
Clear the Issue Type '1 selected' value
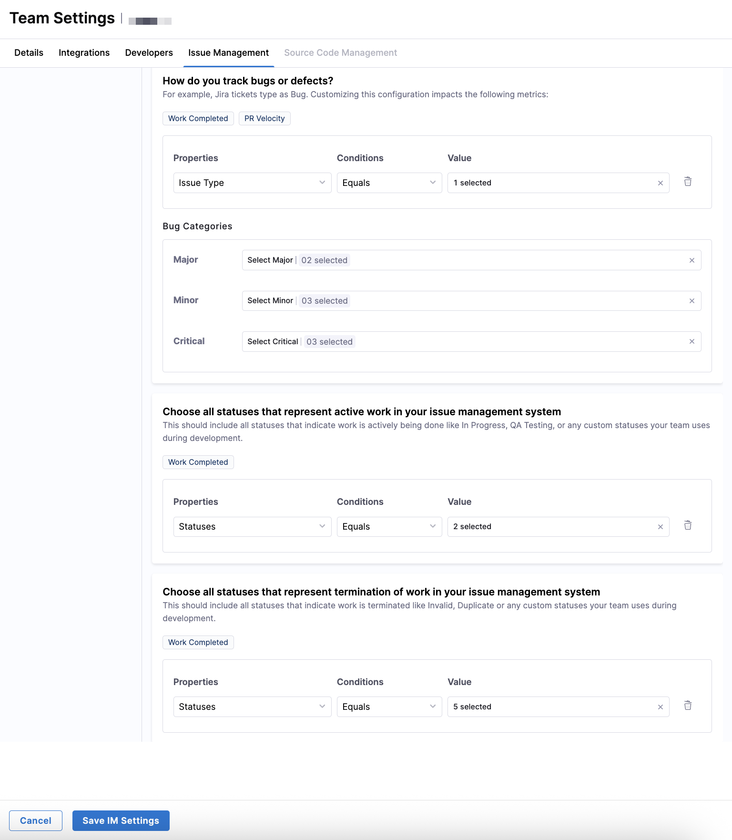pos(660,183)
